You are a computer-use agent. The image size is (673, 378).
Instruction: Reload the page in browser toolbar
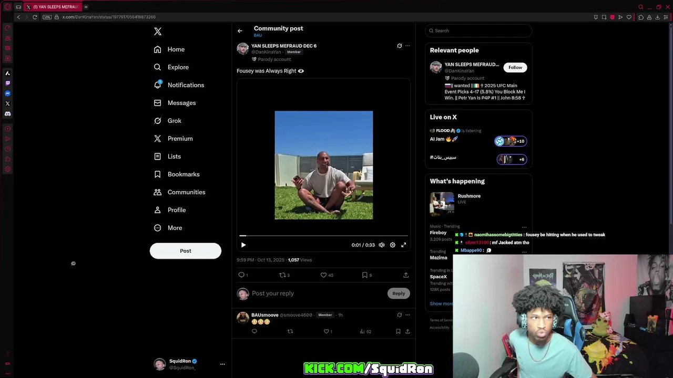[35, 17]
